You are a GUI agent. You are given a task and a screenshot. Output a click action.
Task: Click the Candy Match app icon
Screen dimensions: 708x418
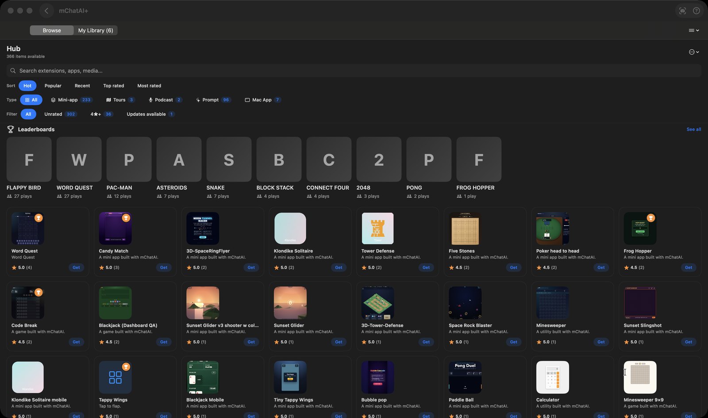pos(115,228)
